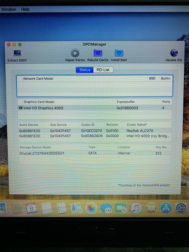Select the Realtek ALC270 codec row
The height and width of the screenshot is (252, 189).
[95, 131]
